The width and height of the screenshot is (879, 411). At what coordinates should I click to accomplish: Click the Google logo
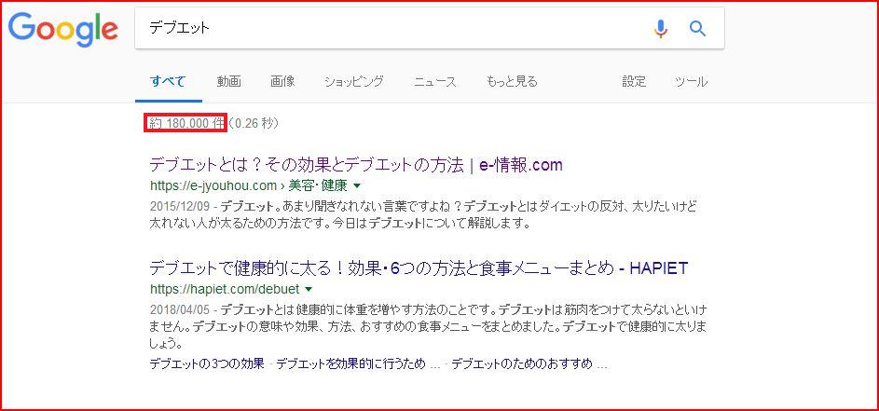tap(62, 30)
